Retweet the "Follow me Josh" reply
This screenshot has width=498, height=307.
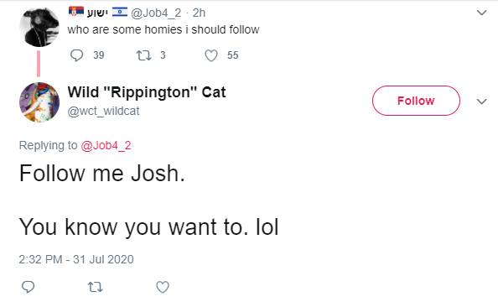pyautogui.click(x=95, y=288)
